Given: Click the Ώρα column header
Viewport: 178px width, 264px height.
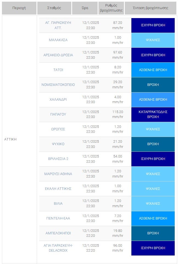Looking at the screenshot, I should (85, 8).
